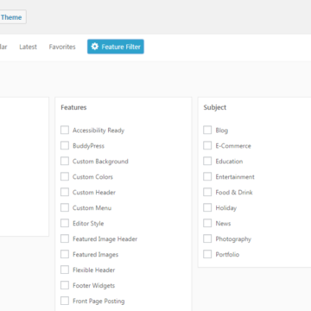
Task: Select the Front Page Posting checkbox
Action: [65, 301]
